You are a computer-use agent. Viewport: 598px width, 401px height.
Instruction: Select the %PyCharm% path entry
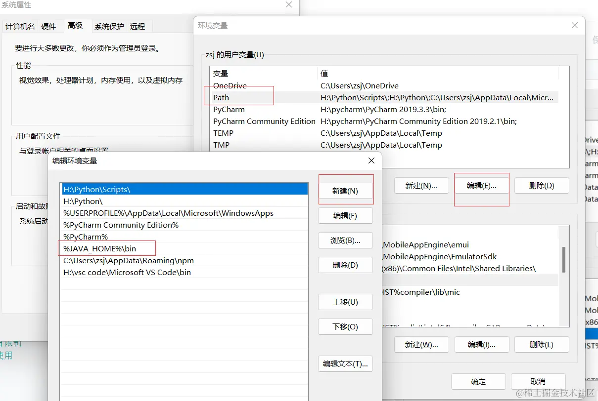click(x=184, y=237)
